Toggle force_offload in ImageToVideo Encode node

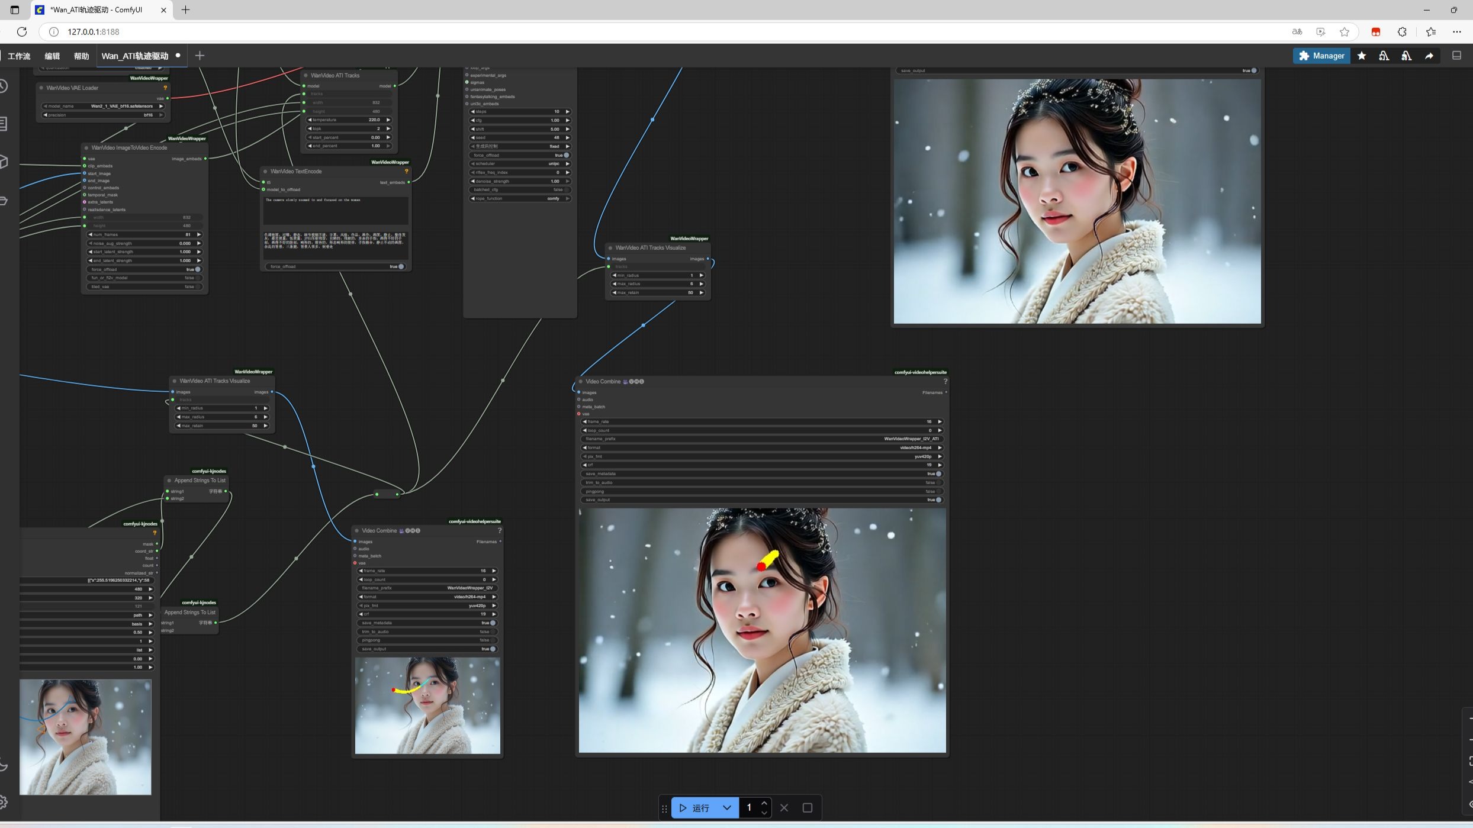tap(197, 269)
